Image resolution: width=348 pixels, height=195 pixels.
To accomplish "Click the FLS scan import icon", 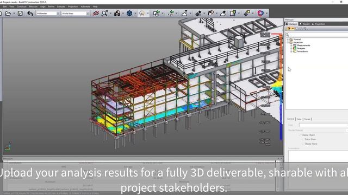I will click(x=171, y=14).
